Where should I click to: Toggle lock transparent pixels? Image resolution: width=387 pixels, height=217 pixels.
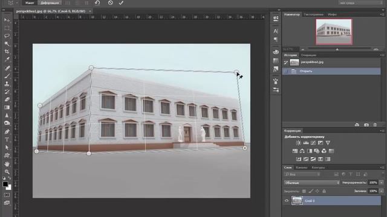(304, 191)
